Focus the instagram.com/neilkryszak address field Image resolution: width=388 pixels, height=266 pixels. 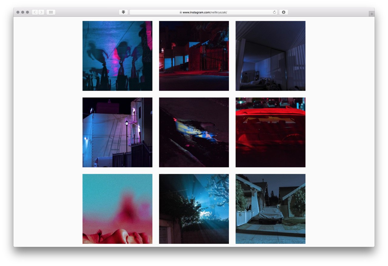pyautogui.click(x=203, y=12)
